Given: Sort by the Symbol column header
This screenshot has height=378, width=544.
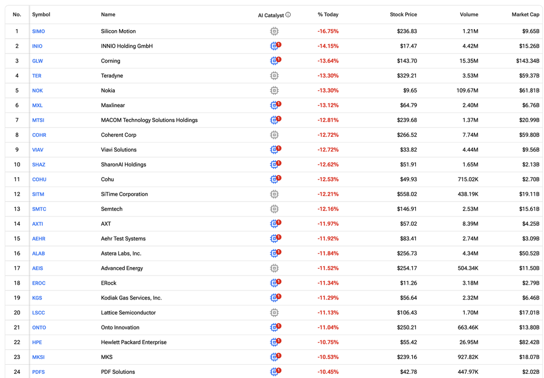Looking at the screenshot, I should coord(41,14).
